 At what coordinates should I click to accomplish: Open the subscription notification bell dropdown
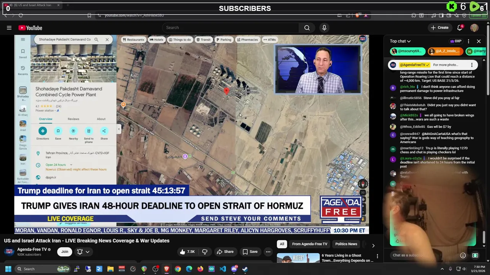click(83, 252)
